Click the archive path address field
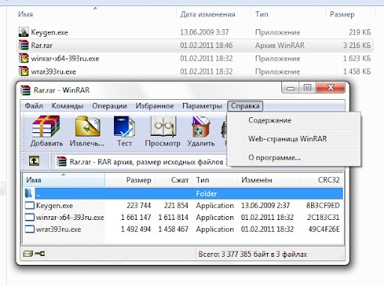Image resolution: width=384 pixels, height=286 pixels. pos(141,161)
